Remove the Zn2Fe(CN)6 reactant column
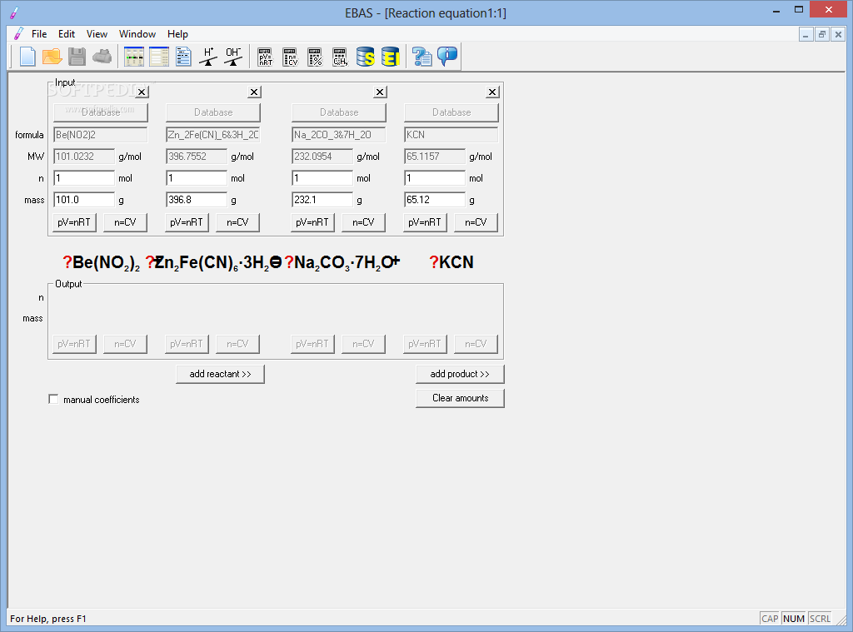Image resolution: width=853 pixels, height=632 pixels. pos(254,92)
